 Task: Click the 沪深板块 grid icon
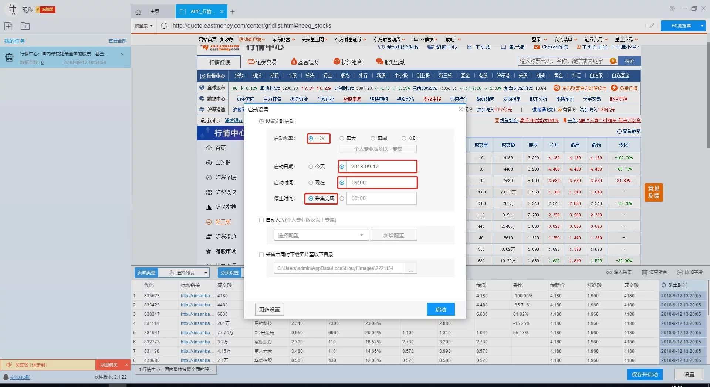tap(209, 192)
